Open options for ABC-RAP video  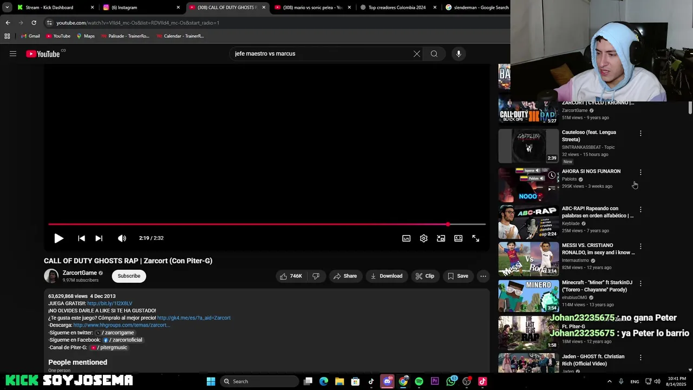coord(640,210)
